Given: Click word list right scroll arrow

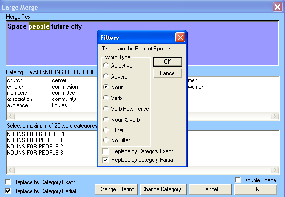Looking at the screenshot, I should point(275,116).
